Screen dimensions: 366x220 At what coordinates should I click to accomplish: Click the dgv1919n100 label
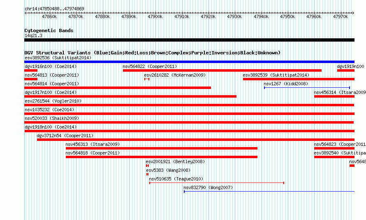pyautogui.click(x=350, y=66)
